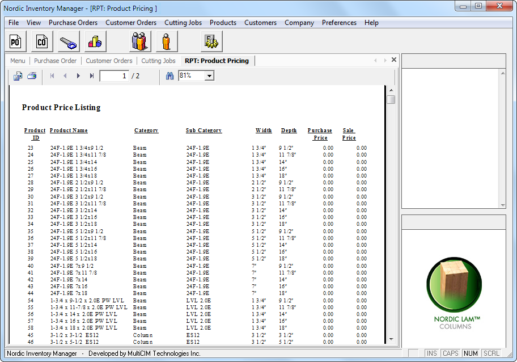
Task: Print the report using the printer icon
Action: tap(32, 76)
